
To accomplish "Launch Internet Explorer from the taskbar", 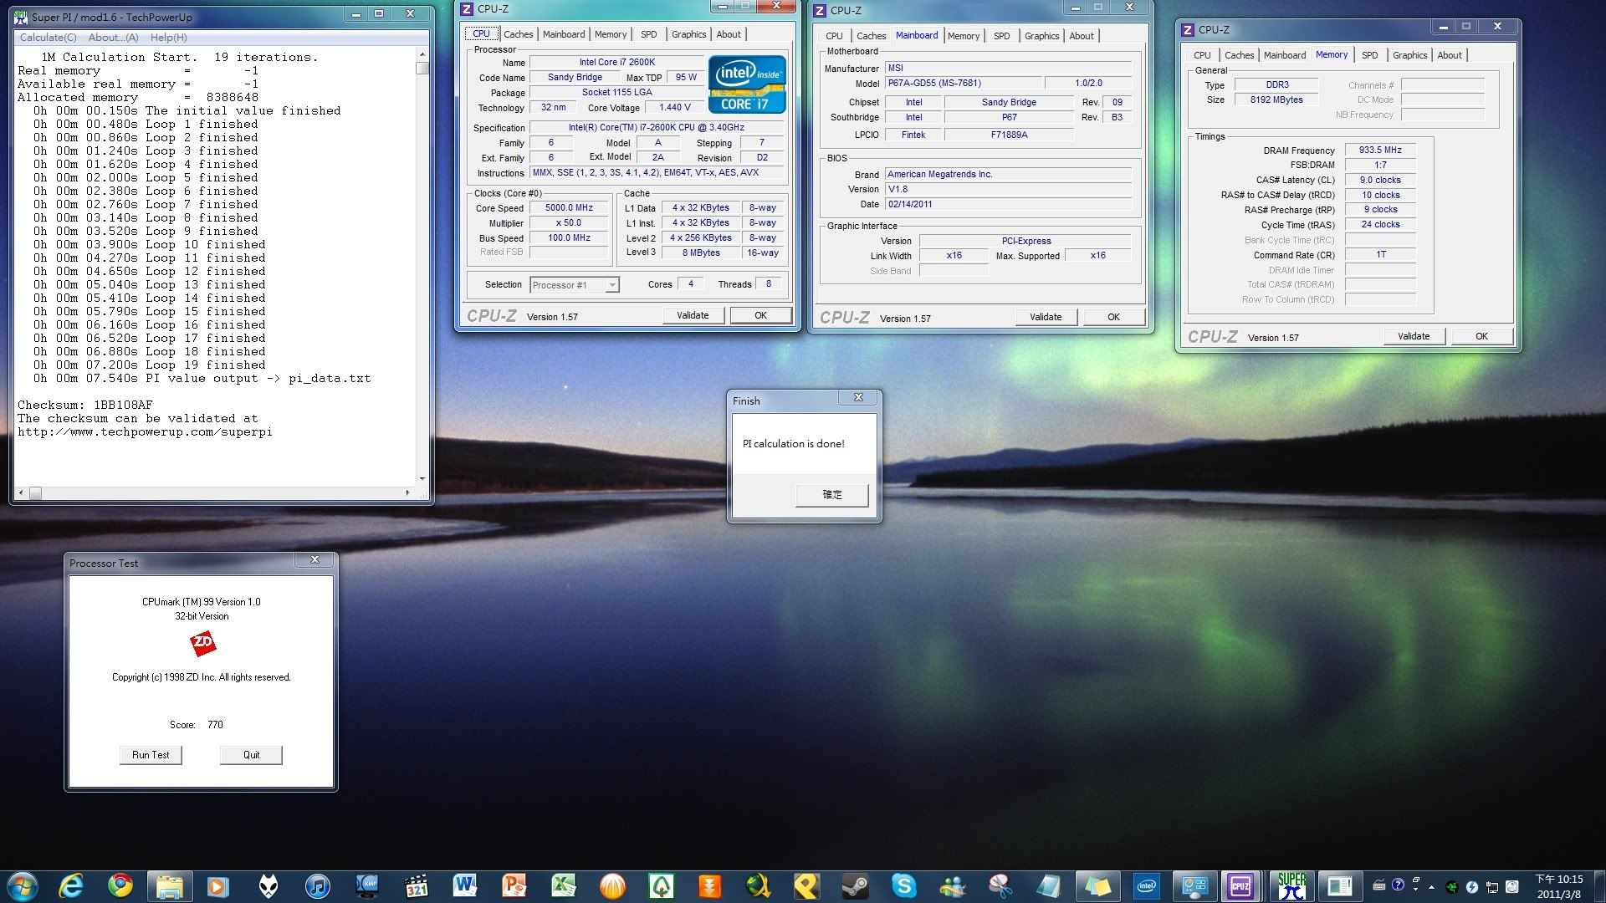I will point(71,886).
